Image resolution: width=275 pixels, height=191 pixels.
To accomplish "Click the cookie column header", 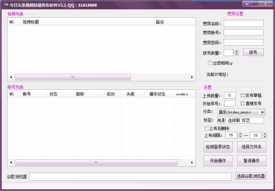I will pyautogui.click(x=185, y=94).
